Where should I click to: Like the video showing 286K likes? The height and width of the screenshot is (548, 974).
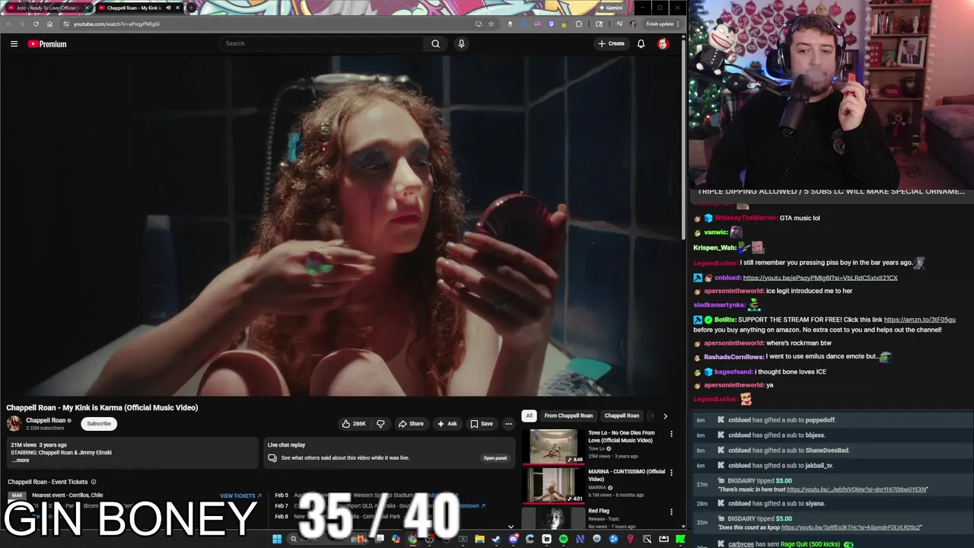point(354,424)
